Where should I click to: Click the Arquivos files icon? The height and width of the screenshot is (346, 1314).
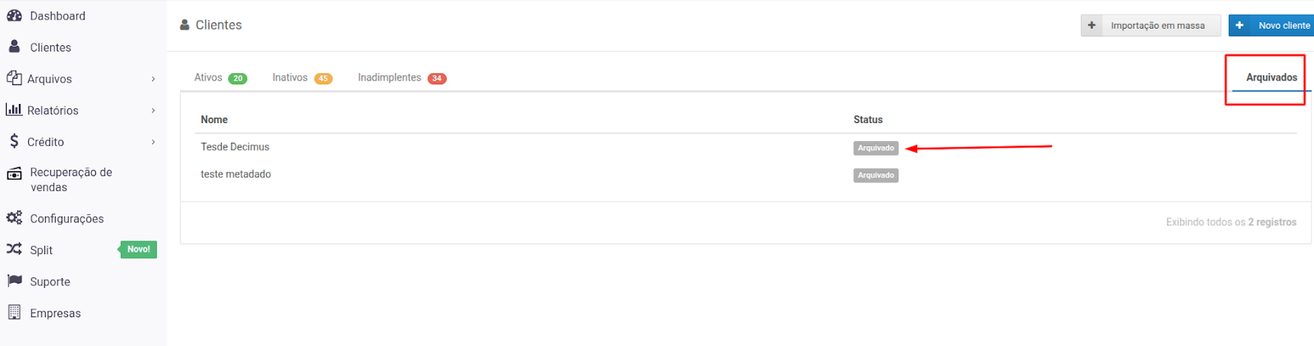pos(14,78)
